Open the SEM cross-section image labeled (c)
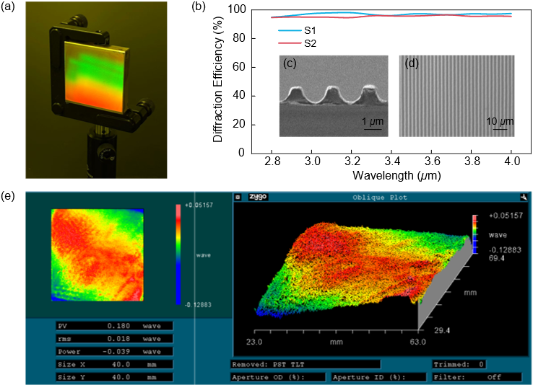Image resolution: width=533 pixels, height=385 pixels. [x=334, y=95]
